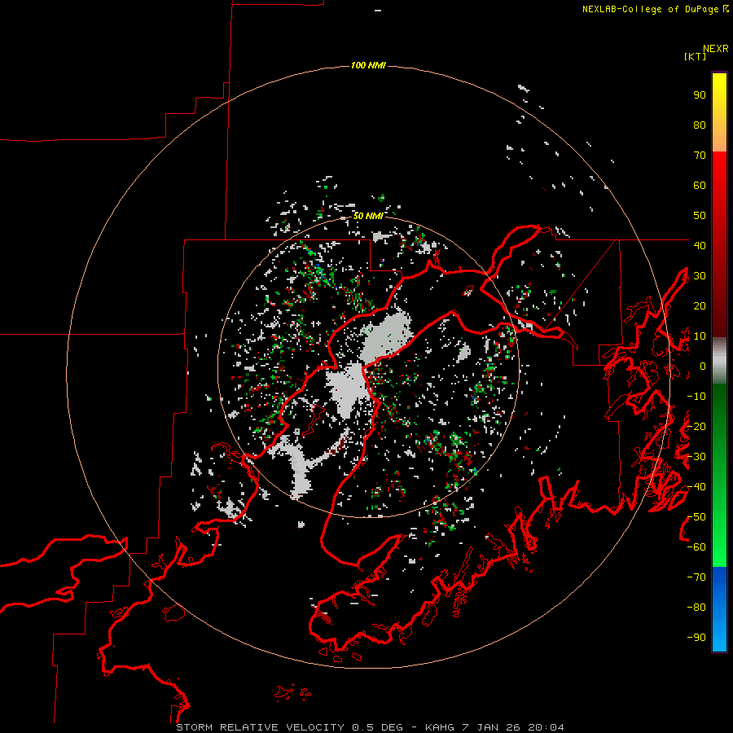Click the 0.5 DEG elevation text
This screenshot has width=733, height=733.
click(377, 727)
